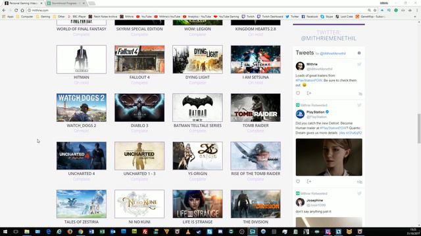Screen dimensions: 421x236
Task: Click the page vertical scrollbar thumb
Action: coord(419,128)
